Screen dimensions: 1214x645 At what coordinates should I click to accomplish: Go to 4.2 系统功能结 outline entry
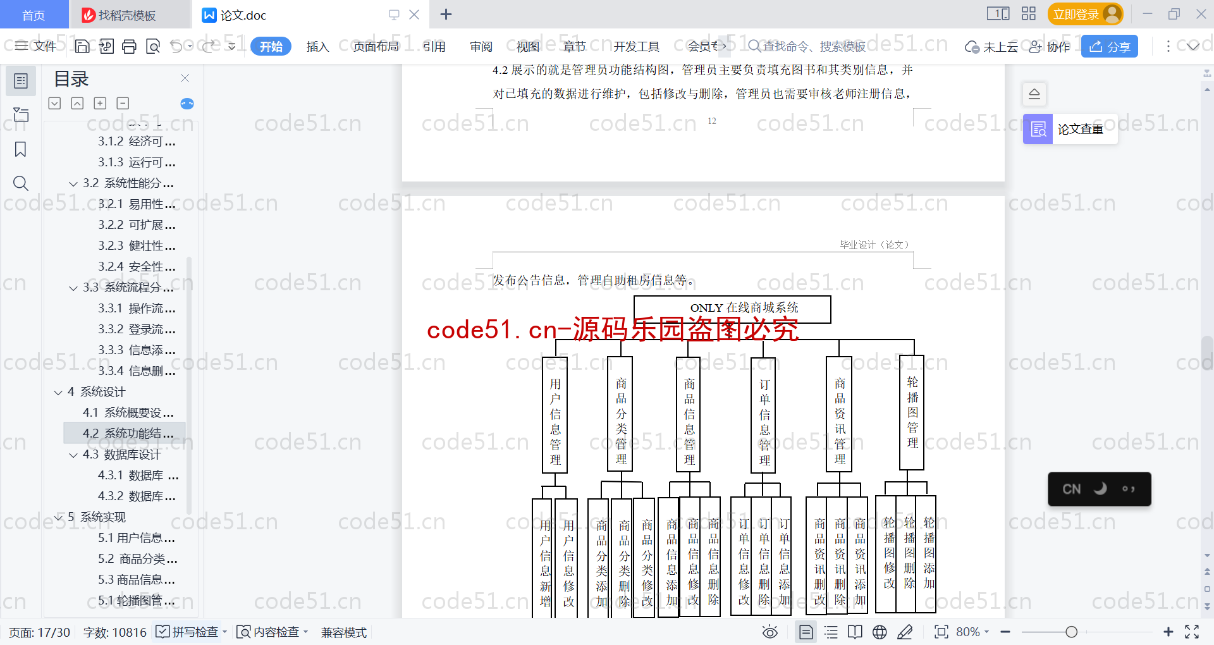(125, 433)
